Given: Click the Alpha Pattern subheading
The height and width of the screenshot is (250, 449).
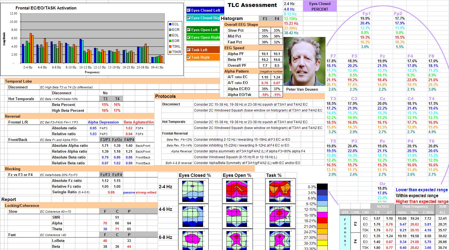Looking at the screenshot, I should 236,71.
